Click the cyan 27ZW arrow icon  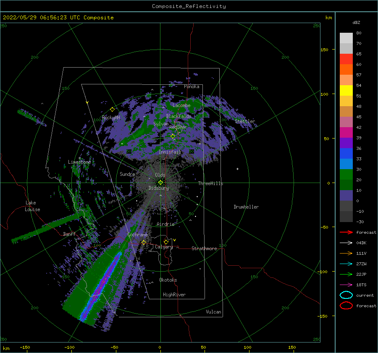[x=346, y=264]
